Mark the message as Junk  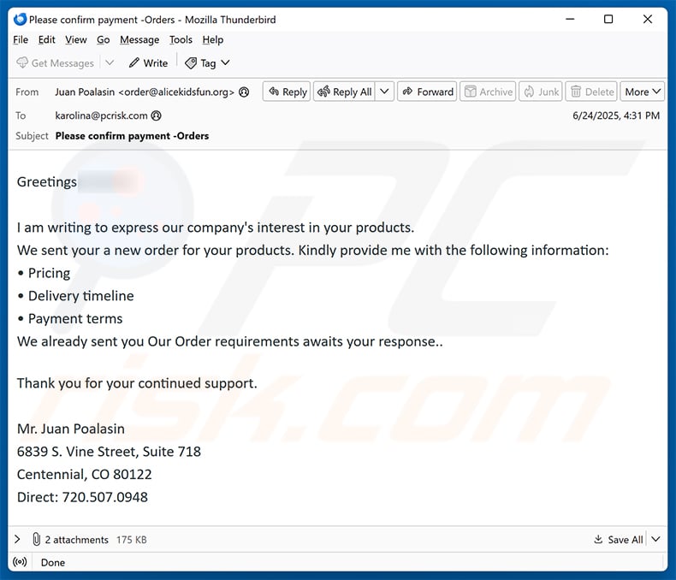tap(541, 92)
